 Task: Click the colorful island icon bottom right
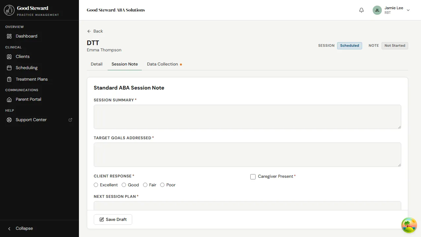click(x=409, y=225)
